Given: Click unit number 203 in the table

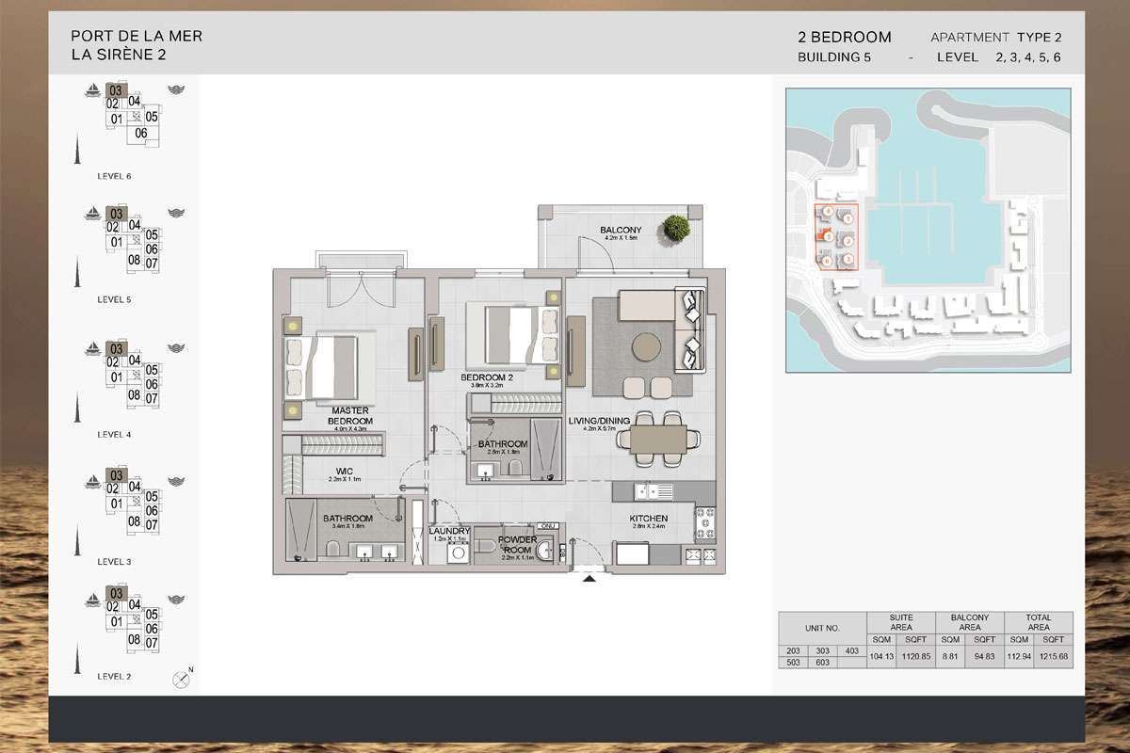Looking at the screenshot, I should click(x=793, y=649).
